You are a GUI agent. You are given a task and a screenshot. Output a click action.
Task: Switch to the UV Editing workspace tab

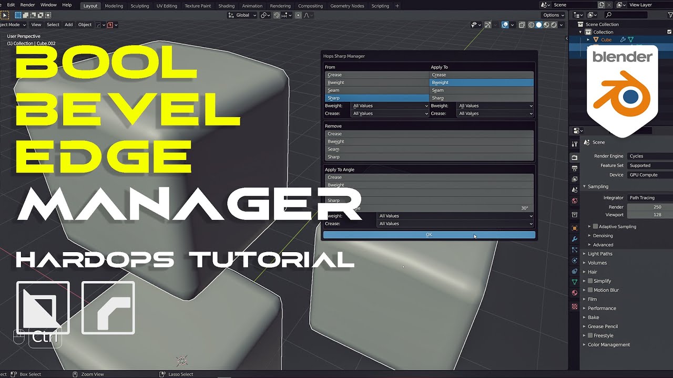pyautogui.click(x=167, y=6)
